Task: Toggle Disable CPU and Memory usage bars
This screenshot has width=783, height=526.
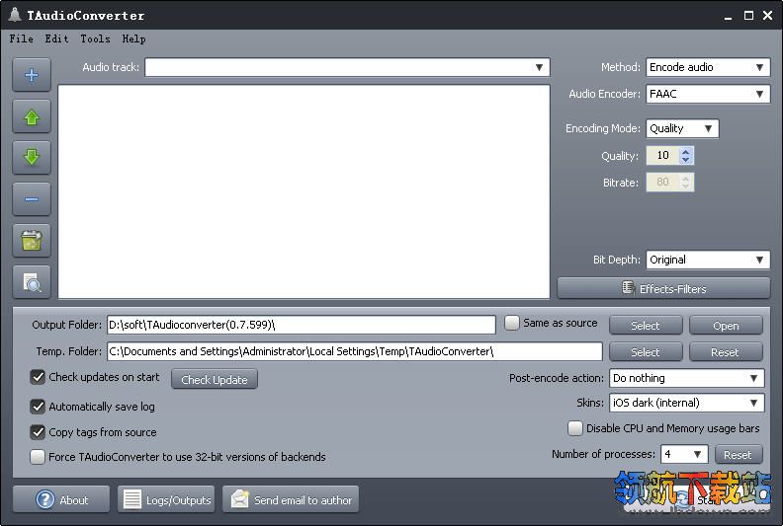Action: point(575,428)
